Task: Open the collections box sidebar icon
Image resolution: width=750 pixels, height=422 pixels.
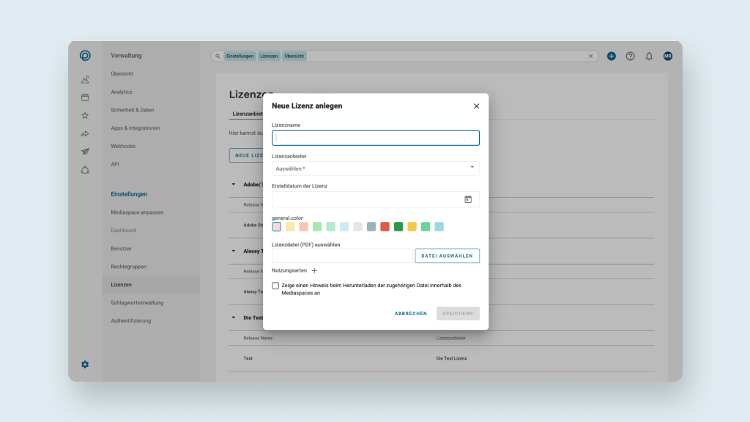Action: click(x=85, y=97)
